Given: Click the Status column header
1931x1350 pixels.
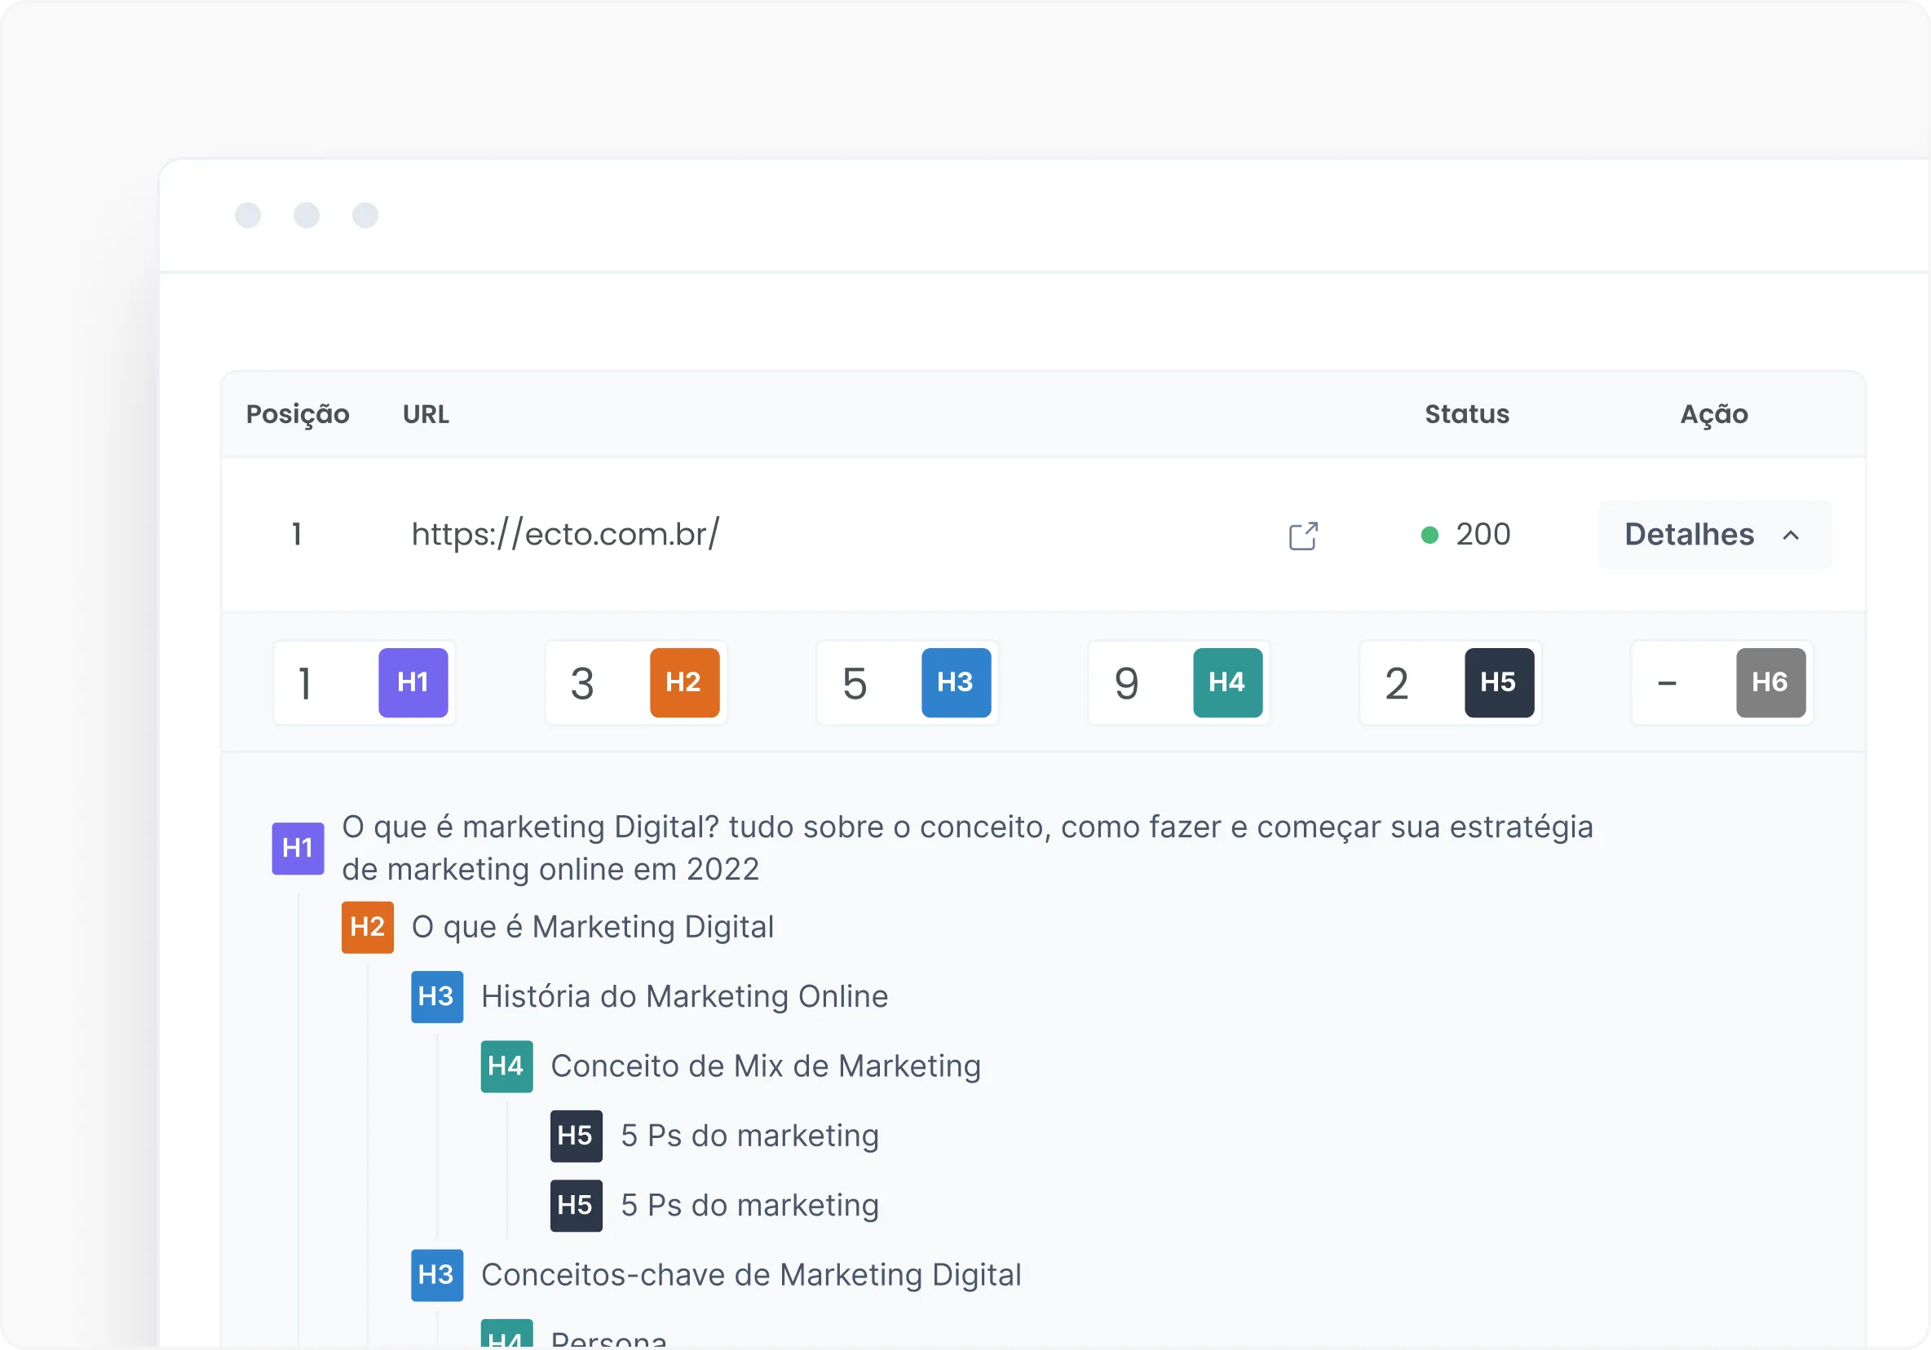Looking at the screenshot, I should click(x=1467, y=414).
